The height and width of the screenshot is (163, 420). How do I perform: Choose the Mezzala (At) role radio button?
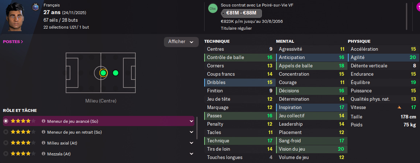5,154
